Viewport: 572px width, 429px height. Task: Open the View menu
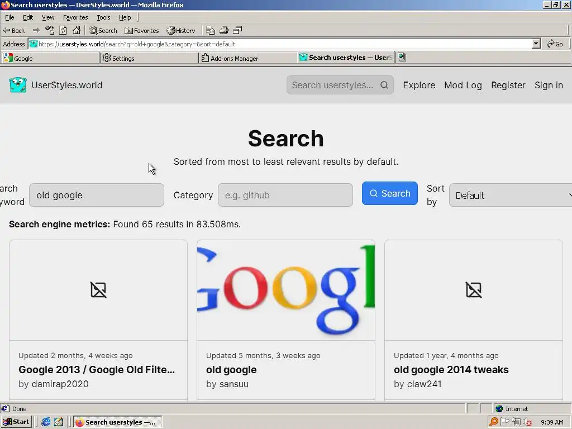[x=48, y=17]
